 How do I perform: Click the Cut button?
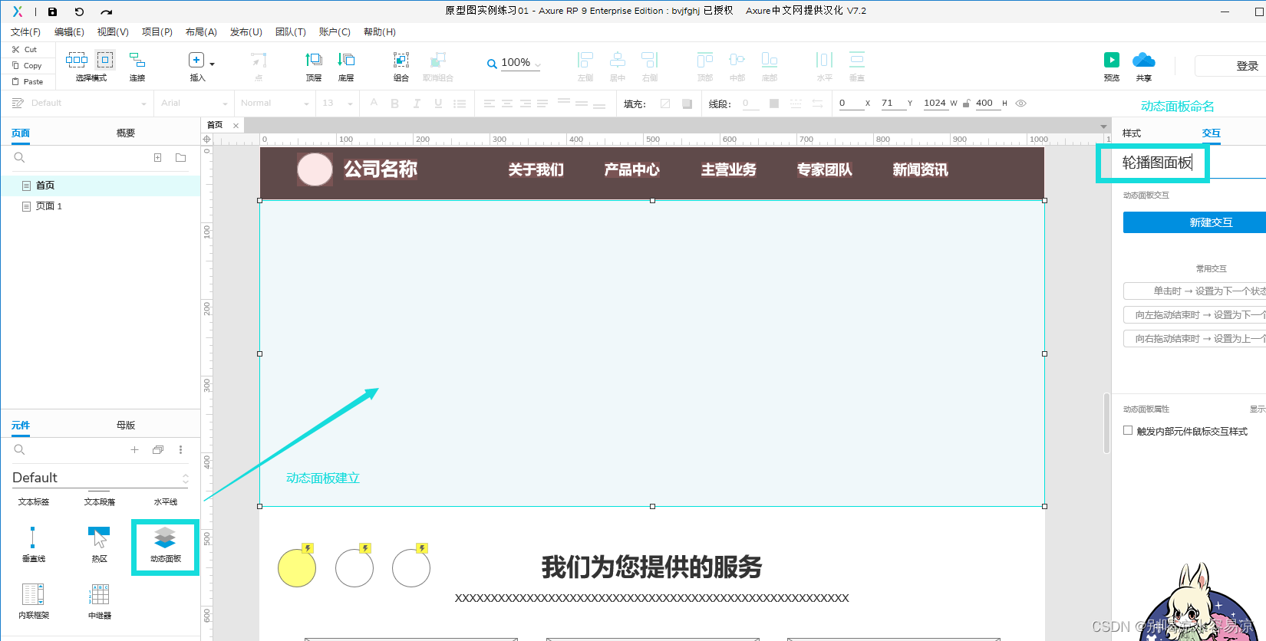(x=25, y=49)
